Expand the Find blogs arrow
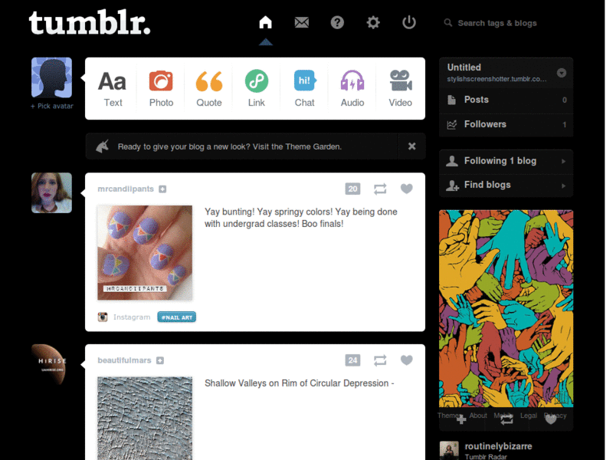The width and height of the screenshot is (613, 460). pos(563,186)
